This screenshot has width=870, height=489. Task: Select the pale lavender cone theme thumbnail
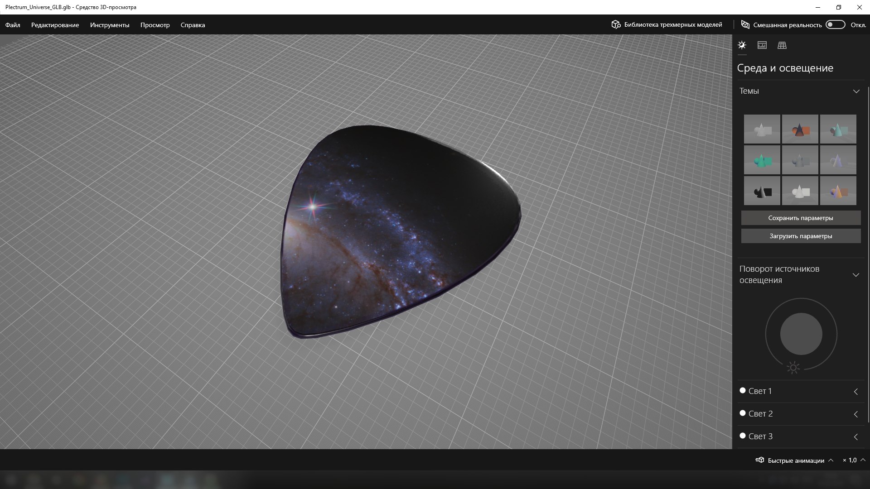click(838, 160)
